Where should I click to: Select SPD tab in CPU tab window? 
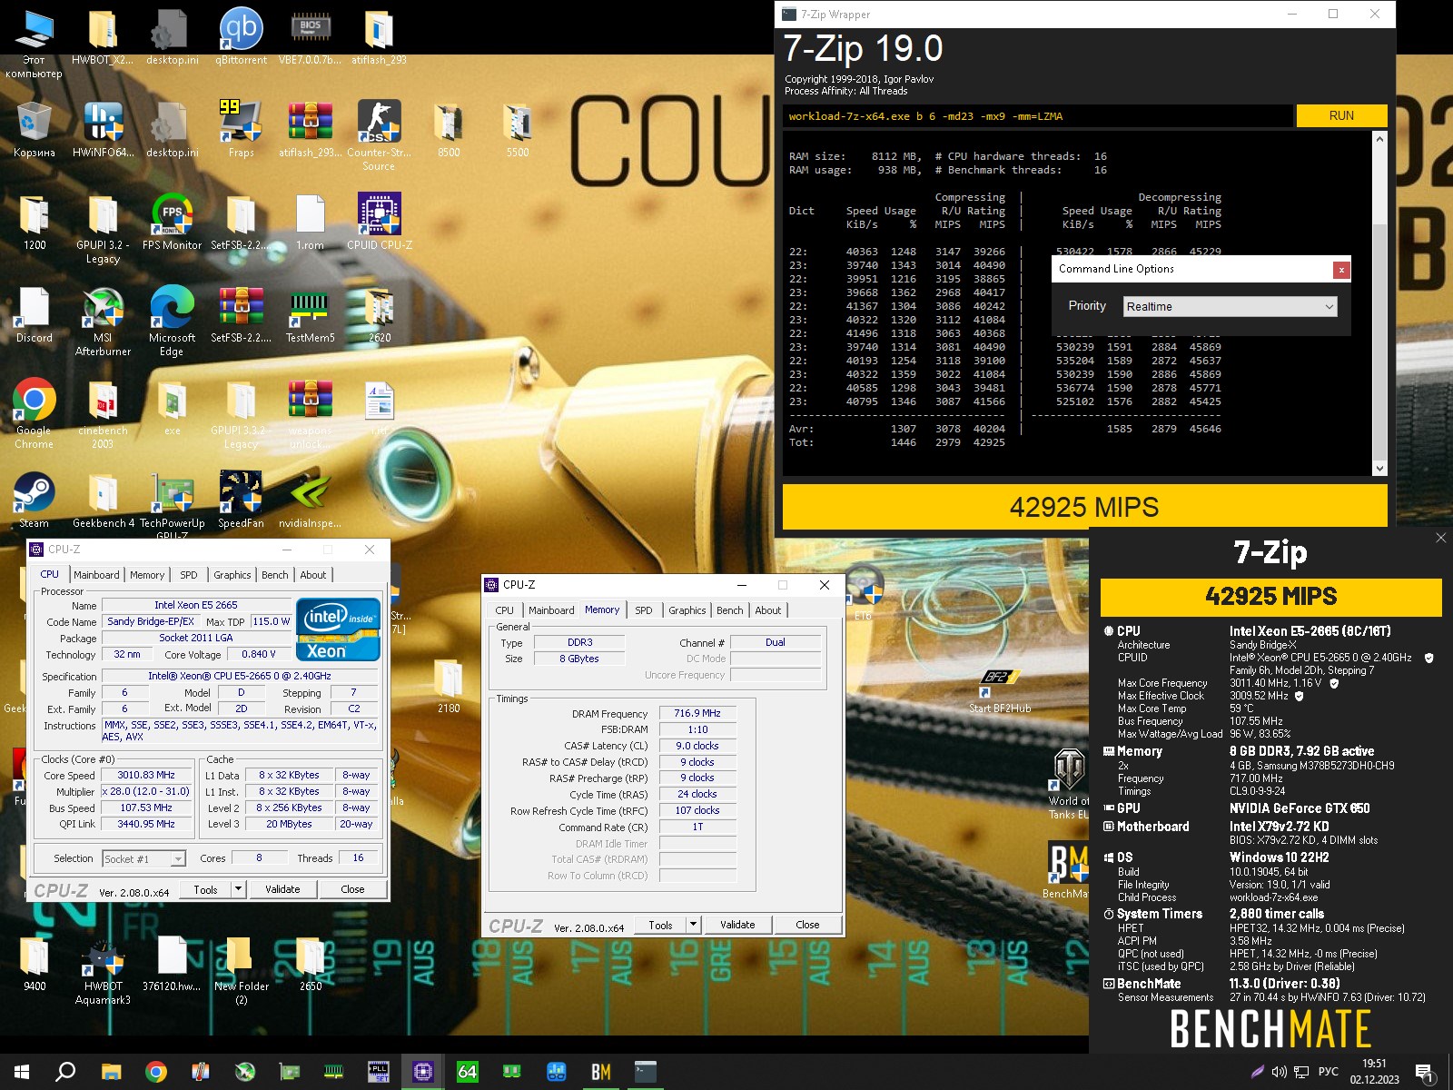pos(189,575)
